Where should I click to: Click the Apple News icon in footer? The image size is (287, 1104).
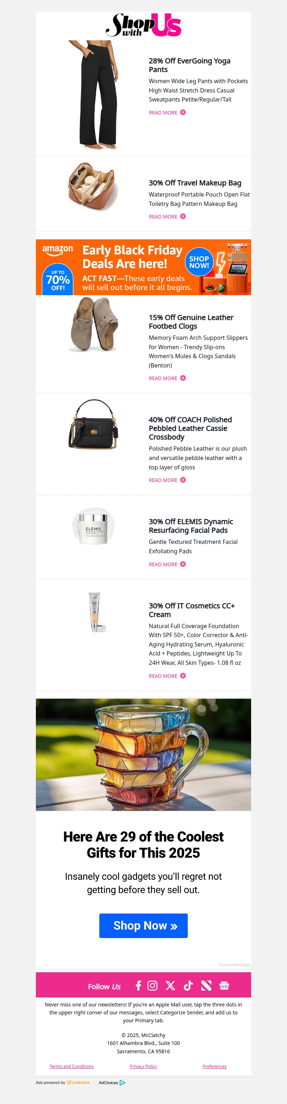click(207, 986)
